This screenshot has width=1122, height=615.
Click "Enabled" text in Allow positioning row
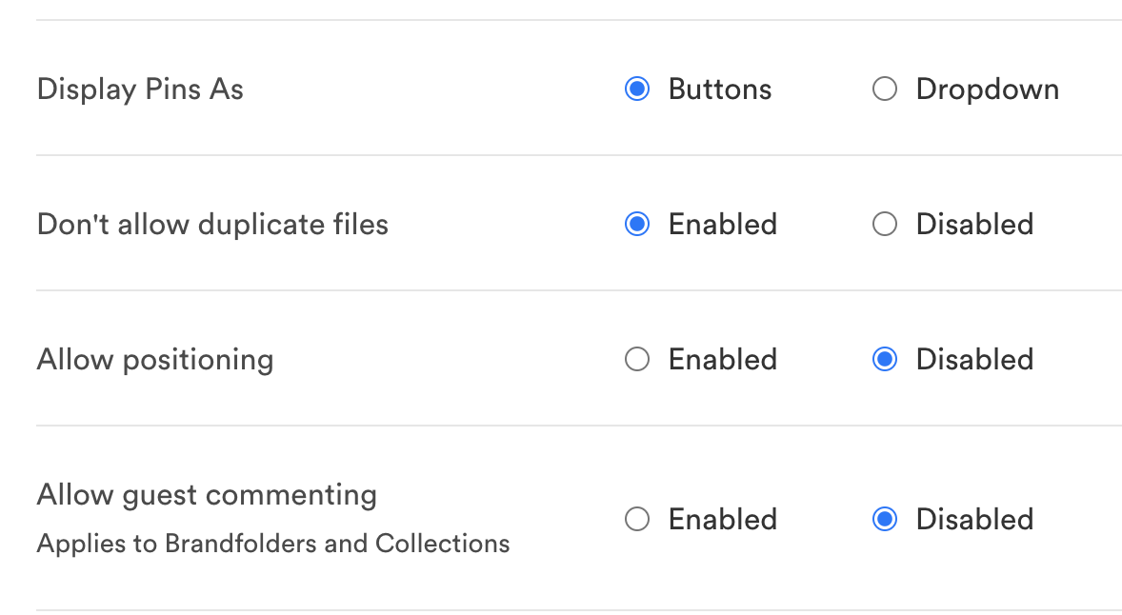pyautogui.click(x=723, y=360)
